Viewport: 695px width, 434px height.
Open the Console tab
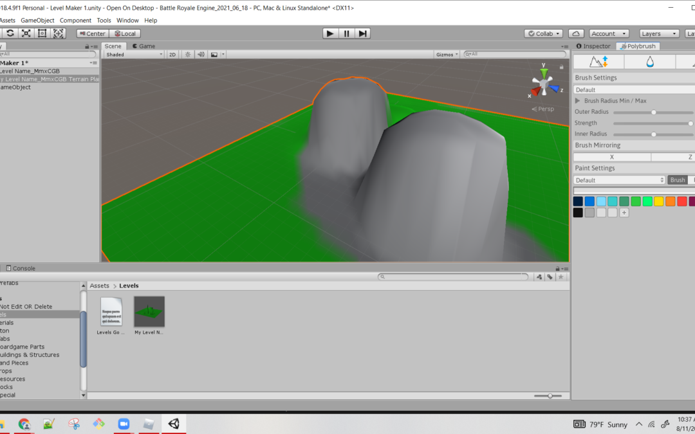click(x=21, y=268)
